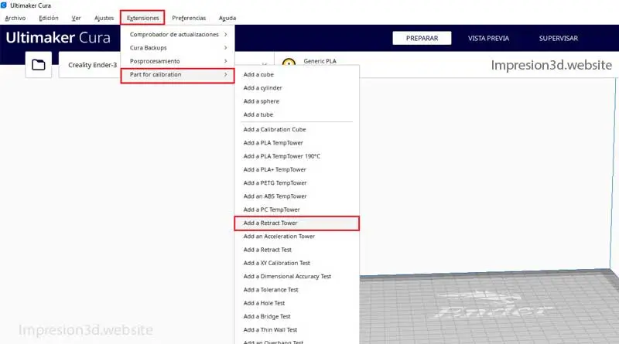This screenshot has height=344, width=619.
Task: Open the Creality Ender-3 printer selector
Action: point(92,65)
